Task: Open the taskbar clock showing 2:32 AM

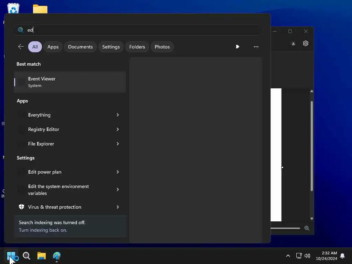Action: tap(327, 256)
